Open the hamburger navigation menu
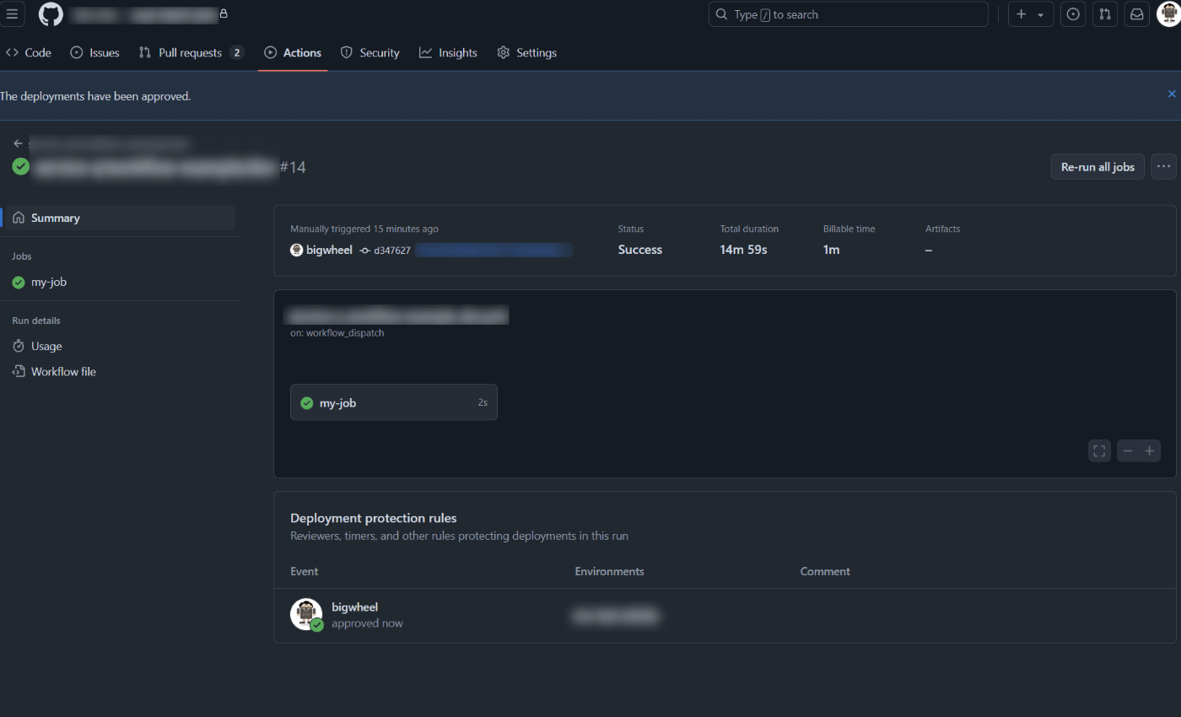This screenshot has width=1181, height=717. [12, 14]
